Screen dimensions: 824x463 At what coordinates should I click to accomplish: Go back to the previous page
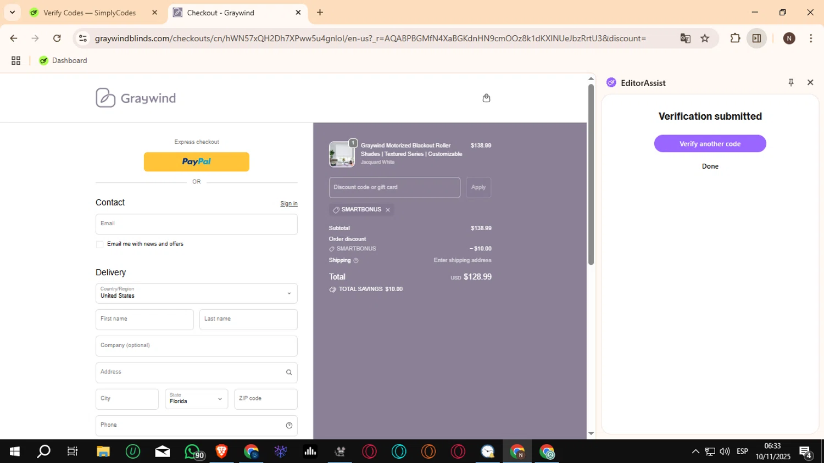pos(14,38)
